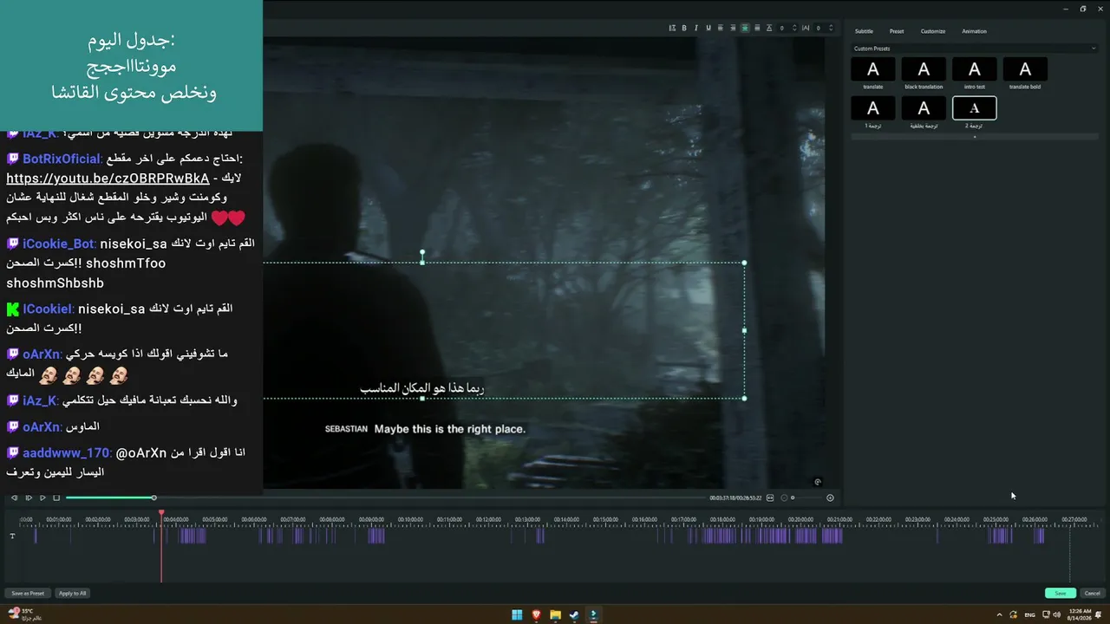Select the highlighted green alignment button
The width and height of the screenshot is (1110, 624).
745,28
